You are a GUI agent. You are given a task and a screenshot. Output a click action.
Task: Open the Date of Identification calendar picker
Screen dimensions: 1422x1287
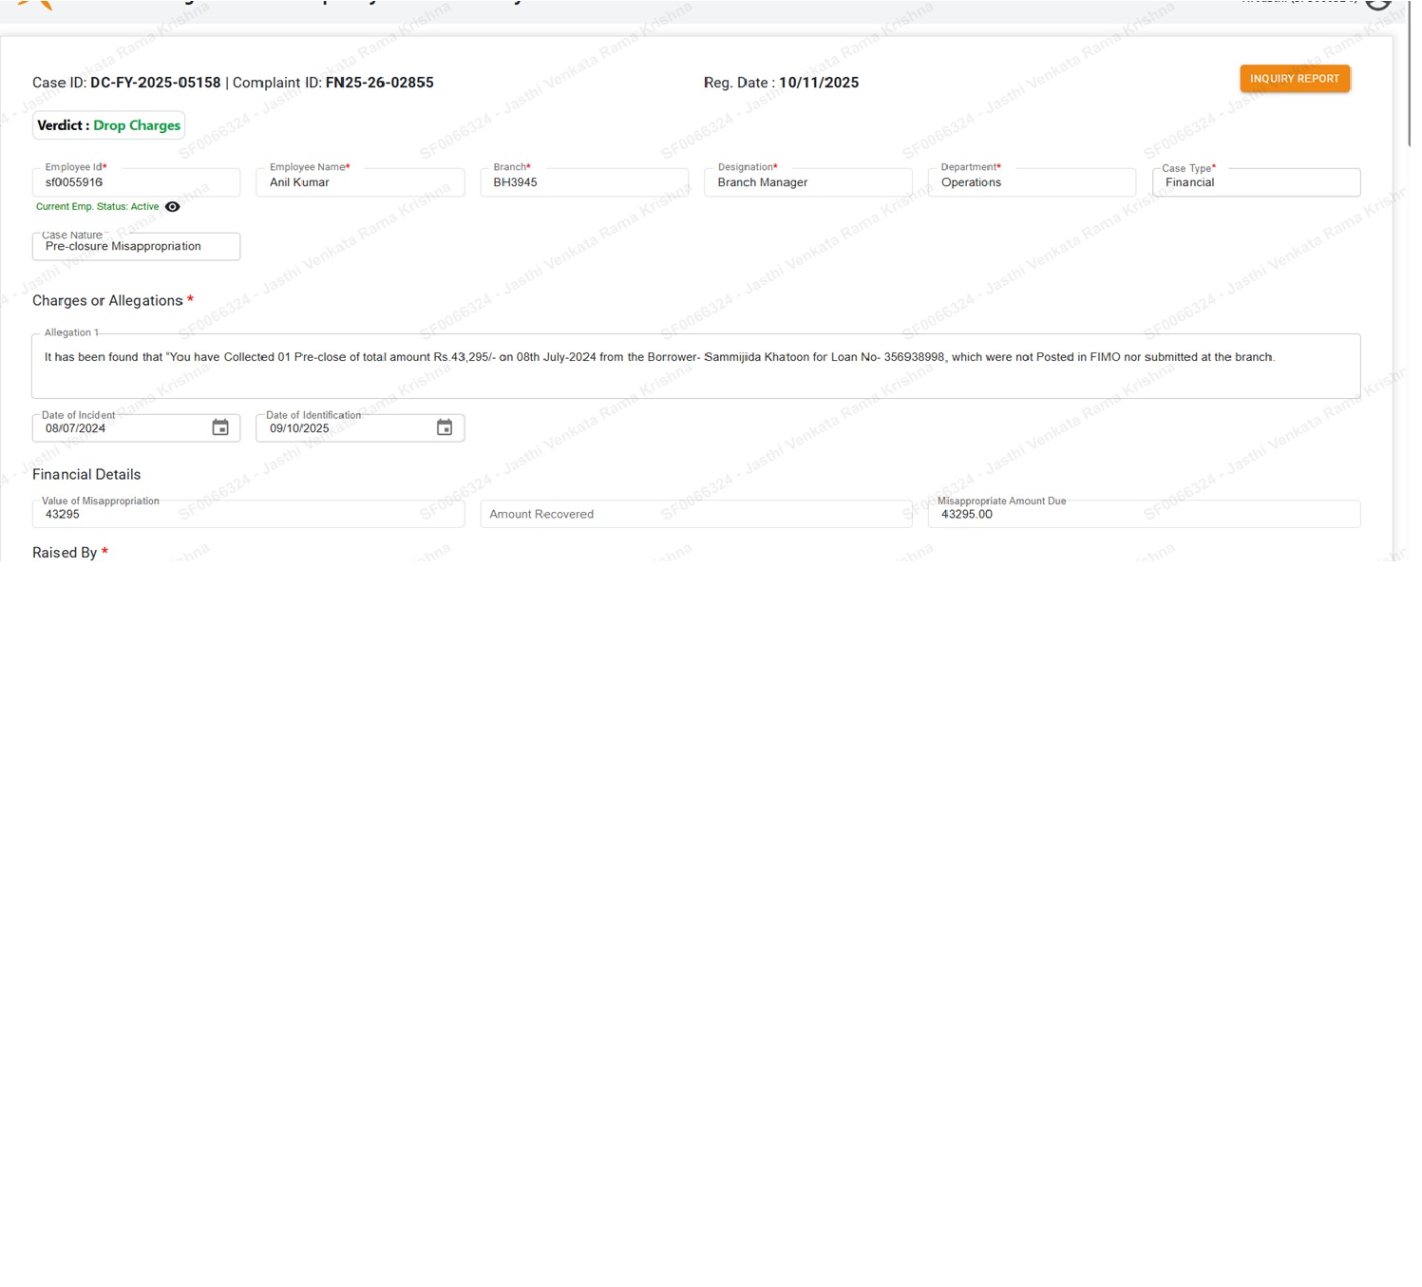(445, 428)
